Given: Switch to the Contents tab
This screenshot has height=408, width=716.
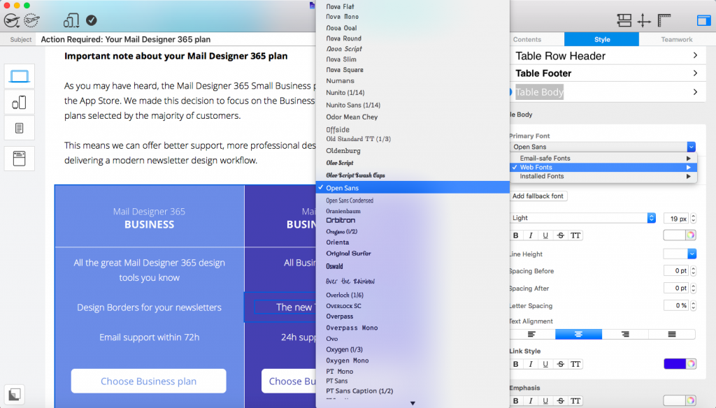Looking at the screenshot, I should 527,40.
